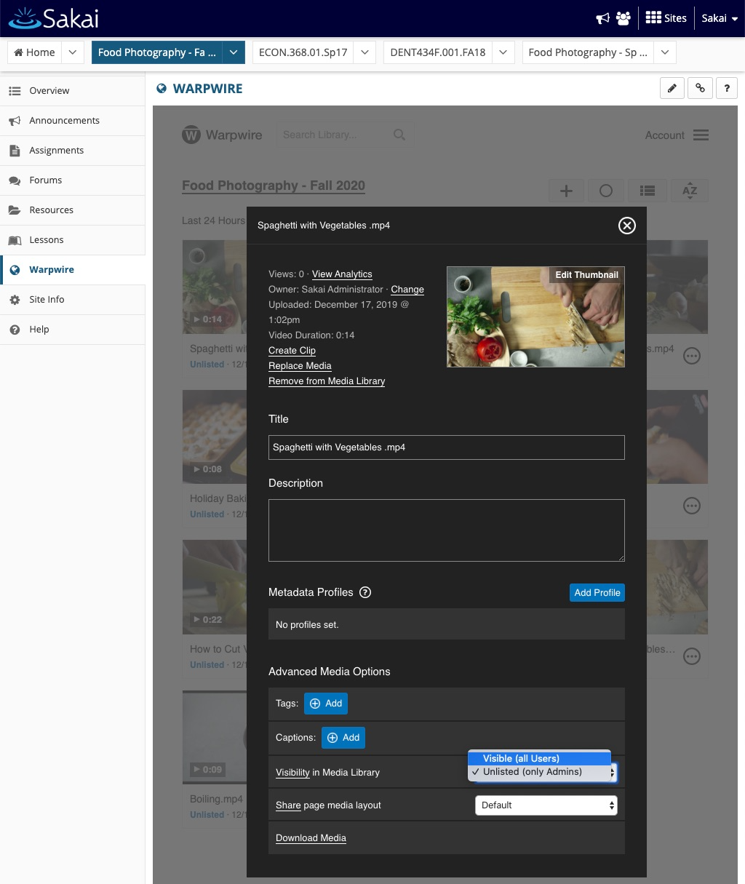Screen dimensions: 745x884
Task: Click the Add Profile button
Action: (597, 593)
